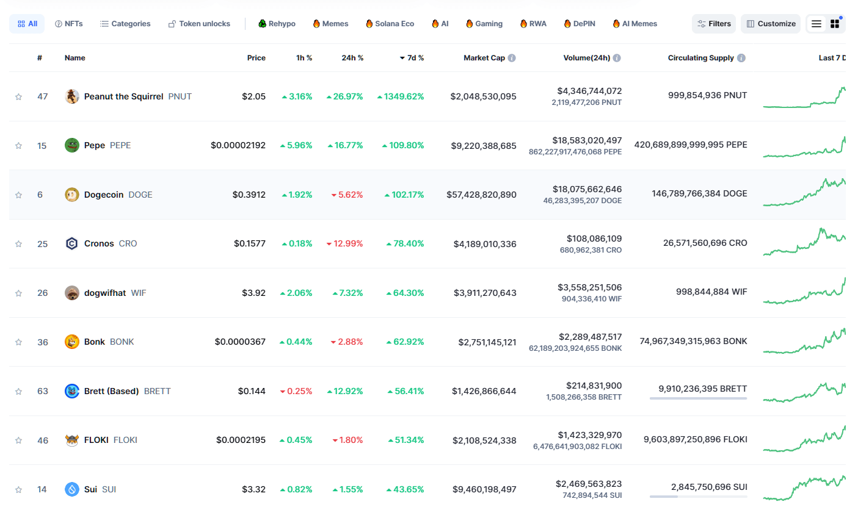Open the dogwifhat coin page
Screen dimensions: 858x507
click(x=105, y=293)
